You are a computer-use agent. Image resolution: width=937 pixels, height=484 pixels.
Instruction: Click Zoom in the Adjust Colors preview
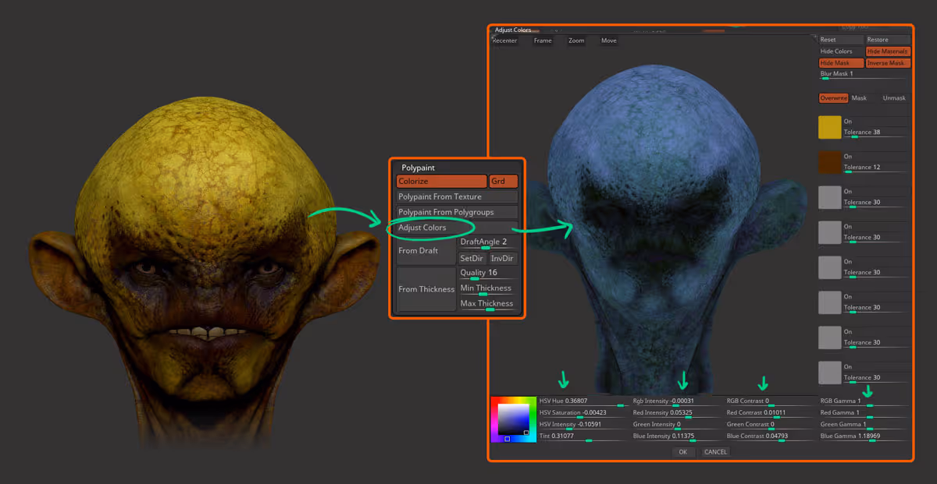pyautogui.click(x=576, y=41)
